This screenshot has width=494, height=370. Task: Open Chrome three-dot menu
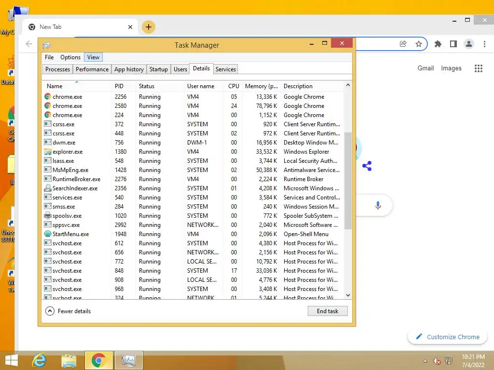(484, 44)
